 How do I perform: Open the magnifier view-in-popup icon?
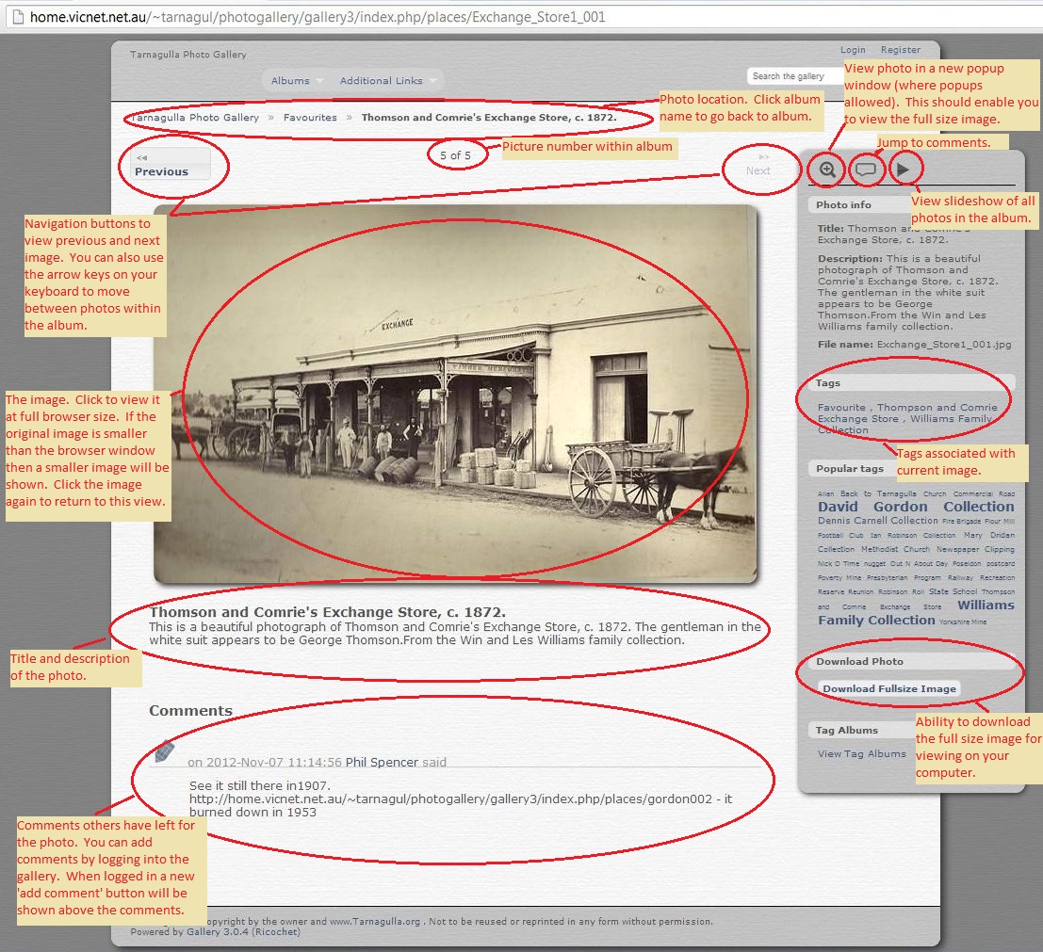pos(827,169)
